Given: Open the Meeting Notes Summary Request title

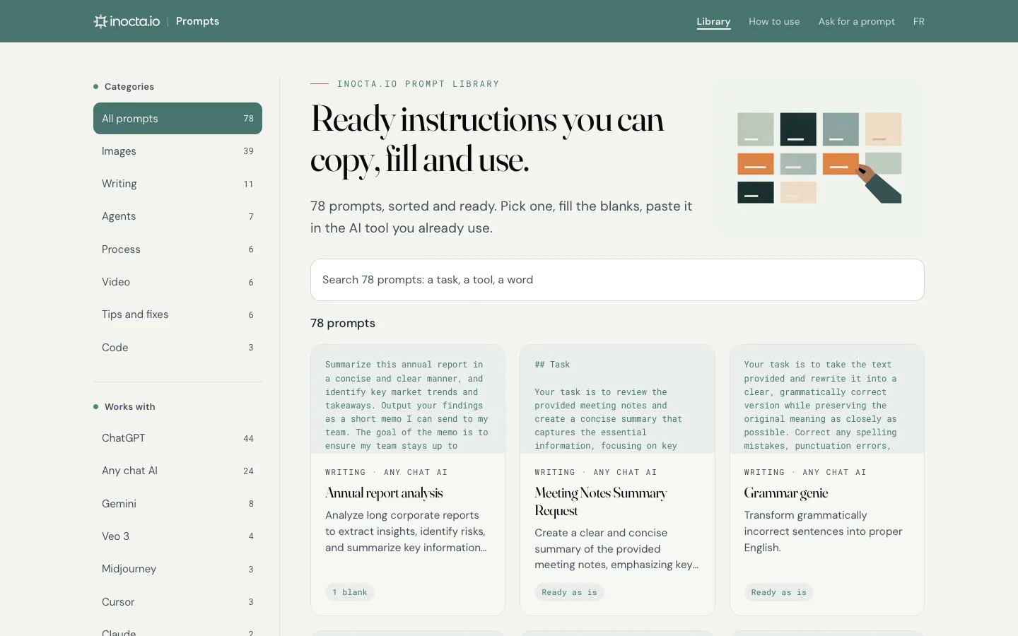Looking at the screenshot, I should (601, 502).
